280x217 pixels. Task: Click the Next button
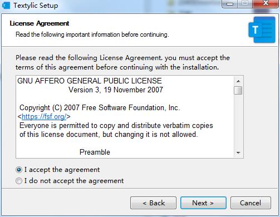203,203
